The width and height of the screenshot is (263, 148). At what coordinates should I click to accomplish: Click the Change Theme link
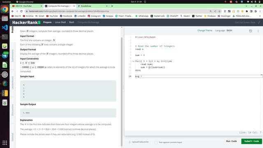[x=205, y=30]
